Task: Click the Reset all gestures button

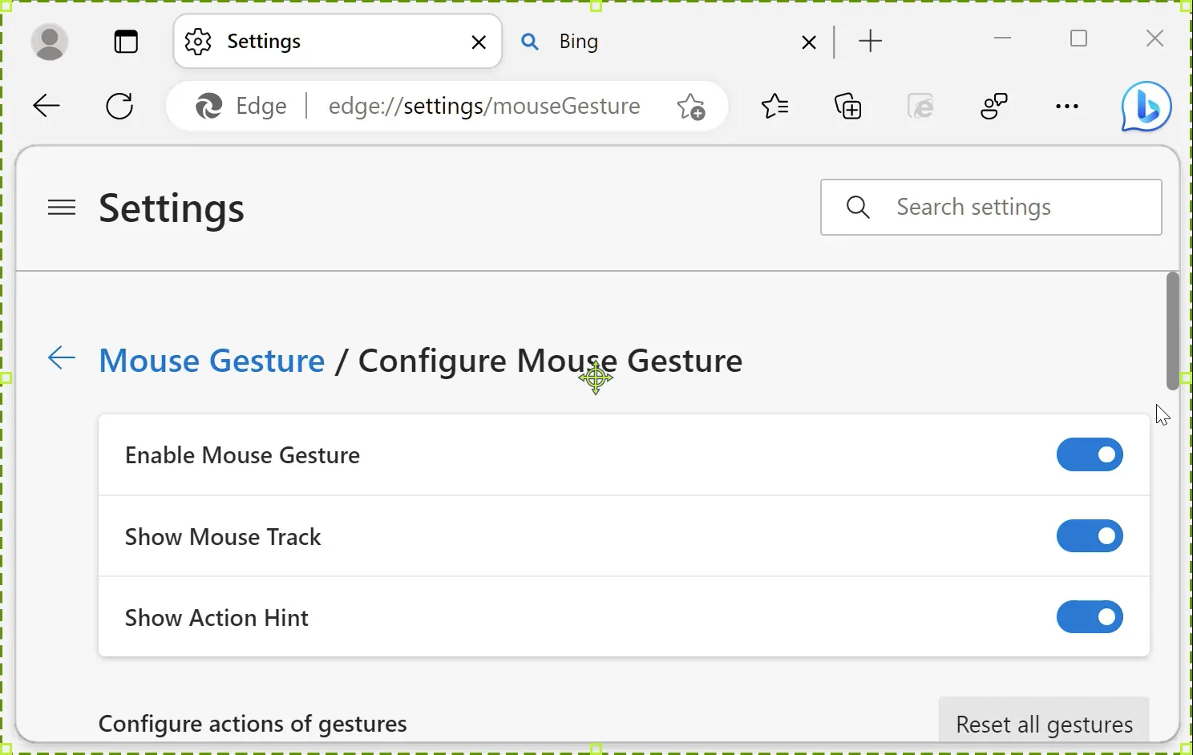Action: [1044, 724]
